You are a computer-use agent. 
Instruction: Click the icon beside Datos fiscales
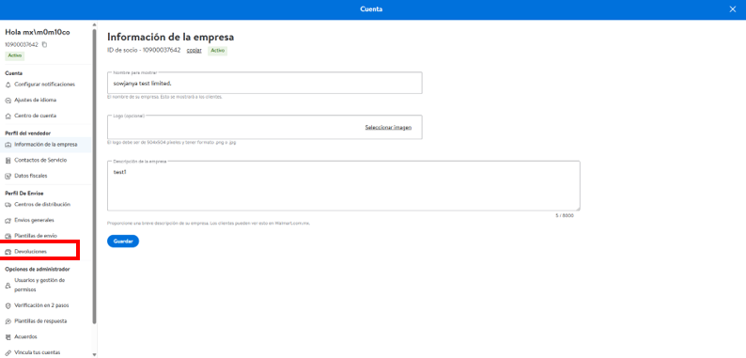[8, 176]
